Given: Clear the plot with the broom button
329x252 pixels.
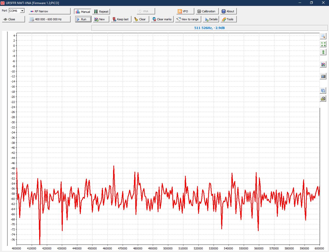Looking at the screenshot, I should click(140, 19).
